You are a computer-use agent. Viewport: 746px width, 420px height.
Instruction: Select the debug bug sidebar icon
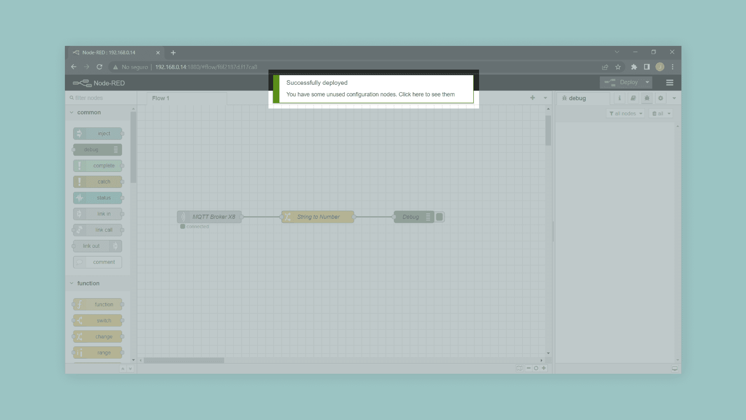click(x=647, y=98)
